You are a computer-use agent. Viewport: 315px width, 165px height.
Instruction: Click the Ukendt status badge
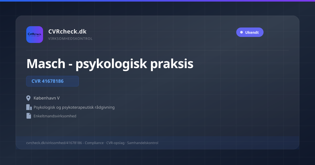point(250,32)
